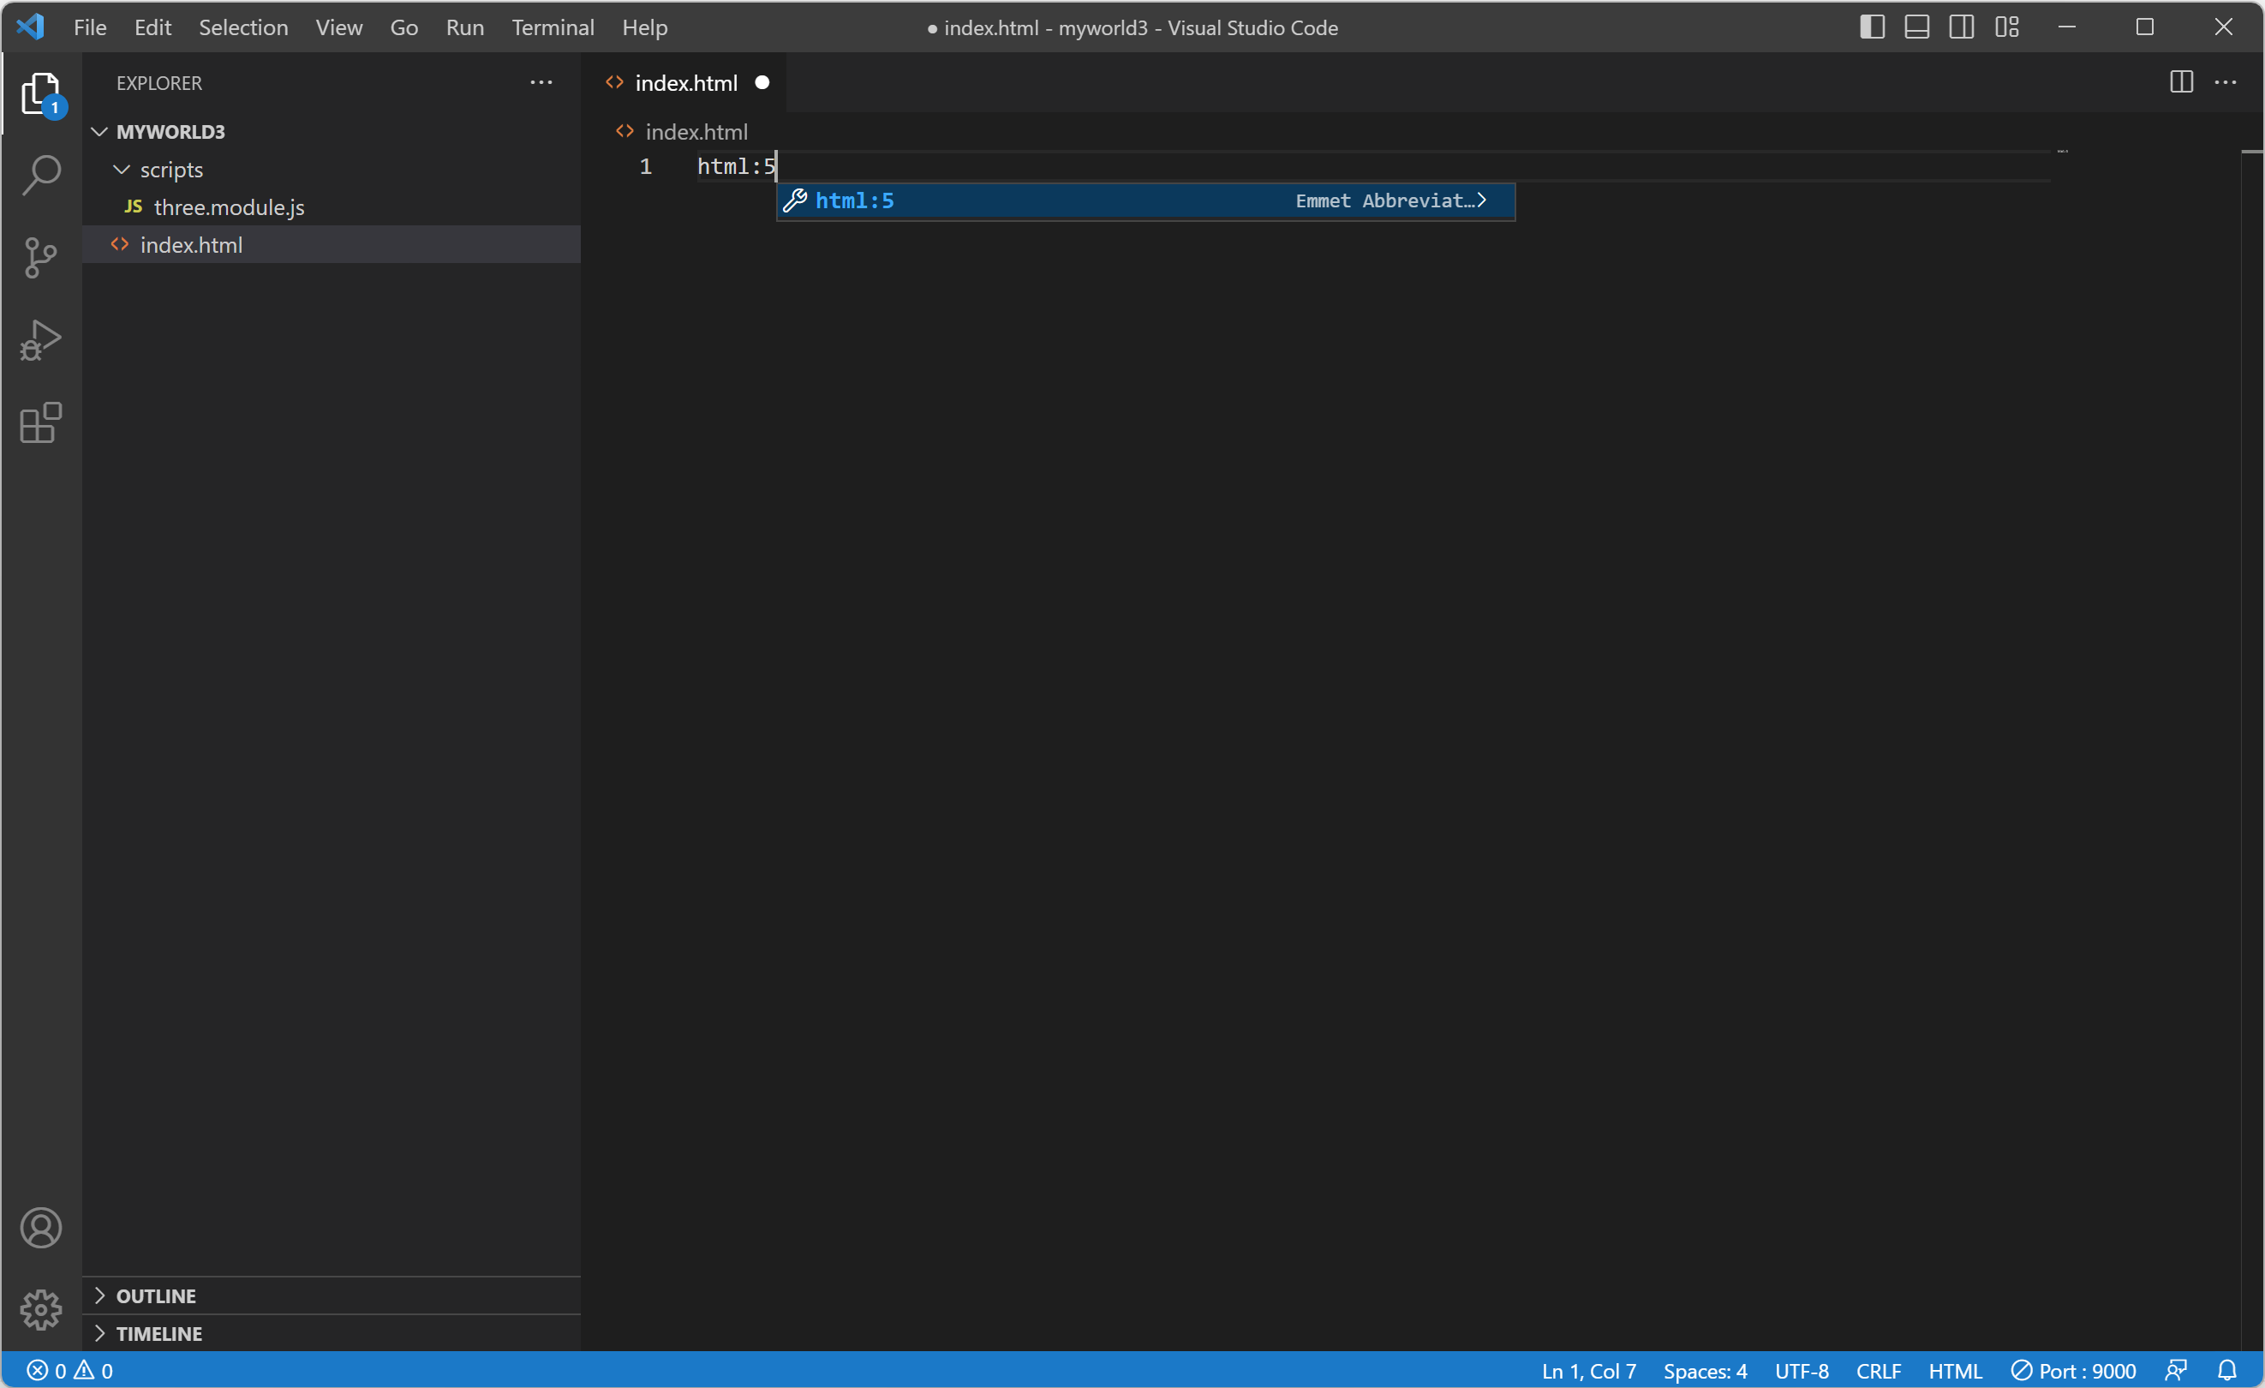Open the Terminal menu

click(x=553, y=27)
